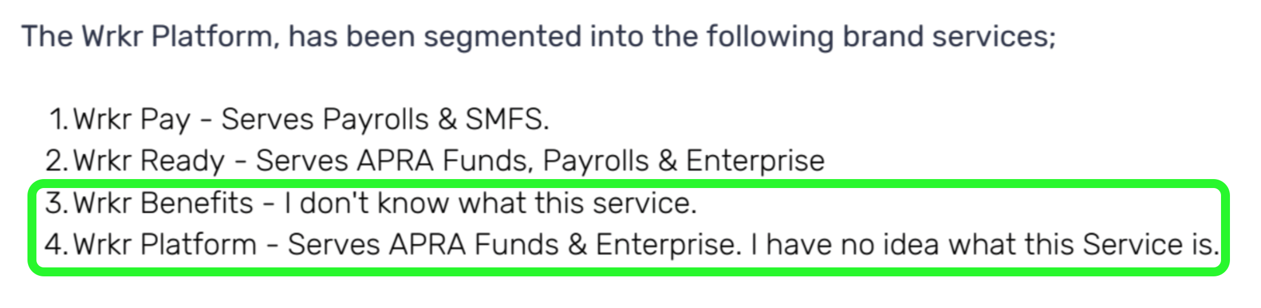
Task: Select the 'Wrkr Benefits' item name
Action: 163,203
